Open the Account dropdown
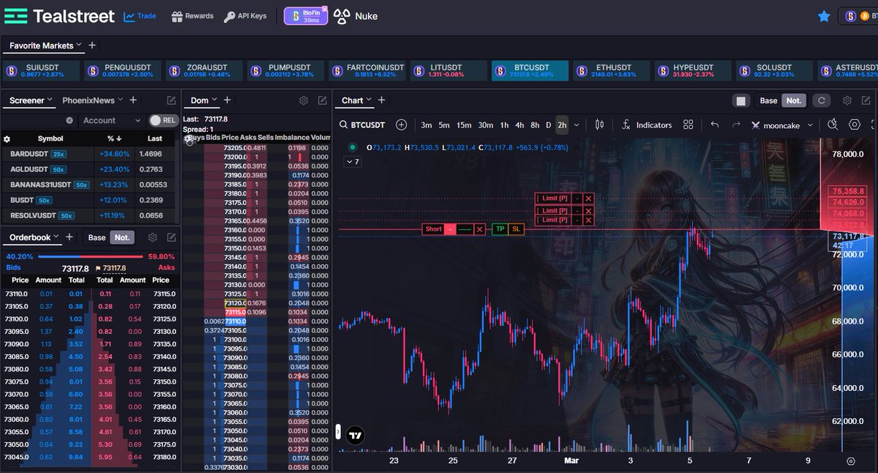 click(x=112, y=120)
